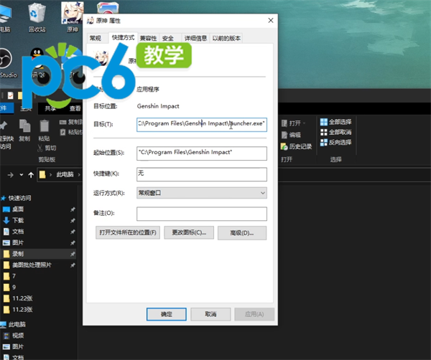This screenshot has width=431, height=360.
Task: Select 此电脑 in the Explorer sidebar tree
Action: tap(17, 324)
